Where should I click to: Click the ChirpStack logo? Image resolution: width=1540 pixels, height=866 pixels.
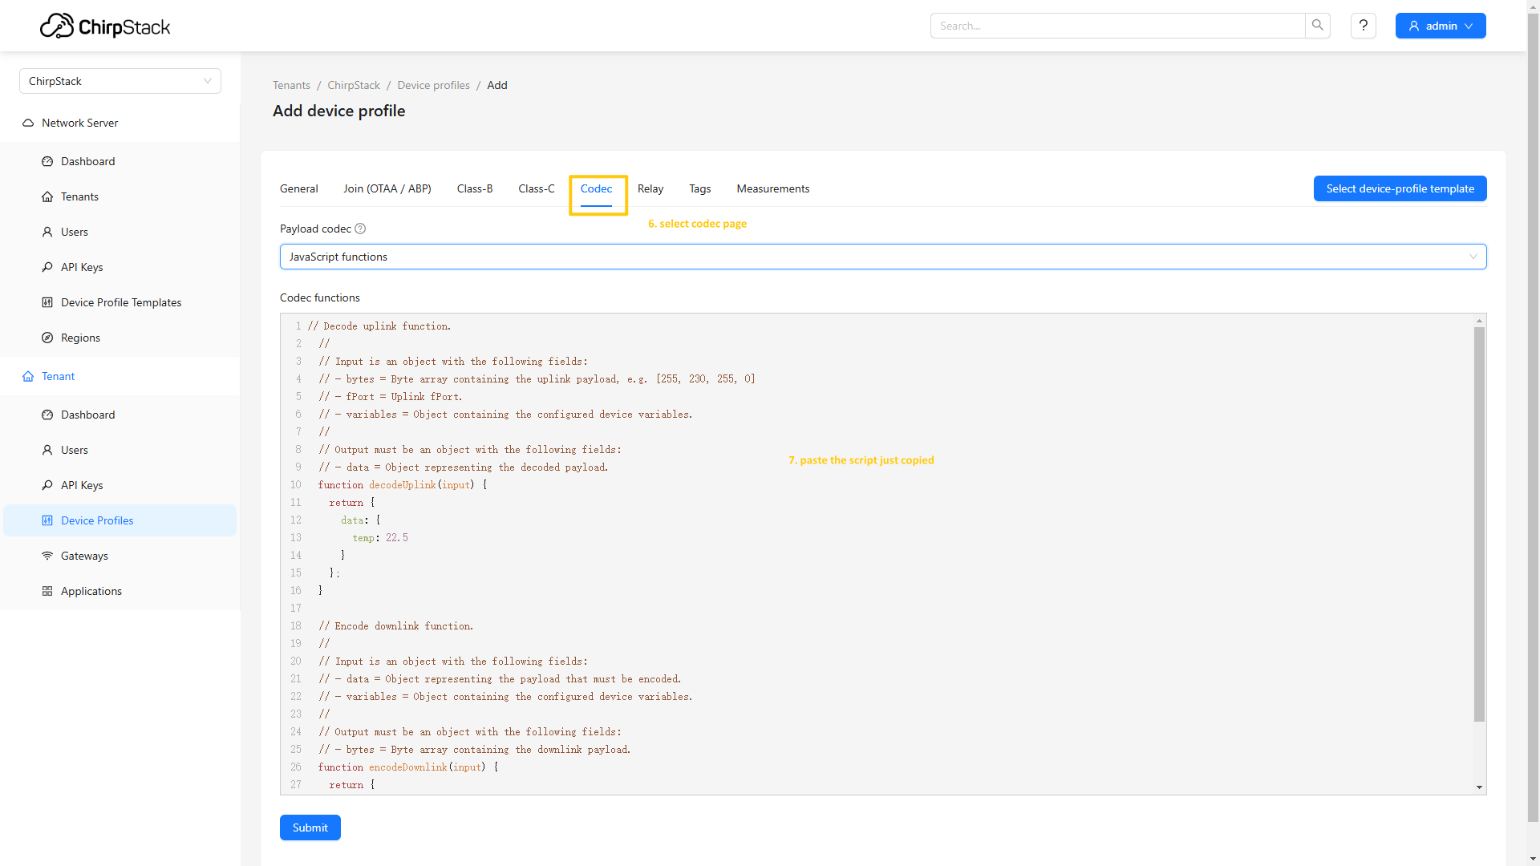click(x=105, y=26)
